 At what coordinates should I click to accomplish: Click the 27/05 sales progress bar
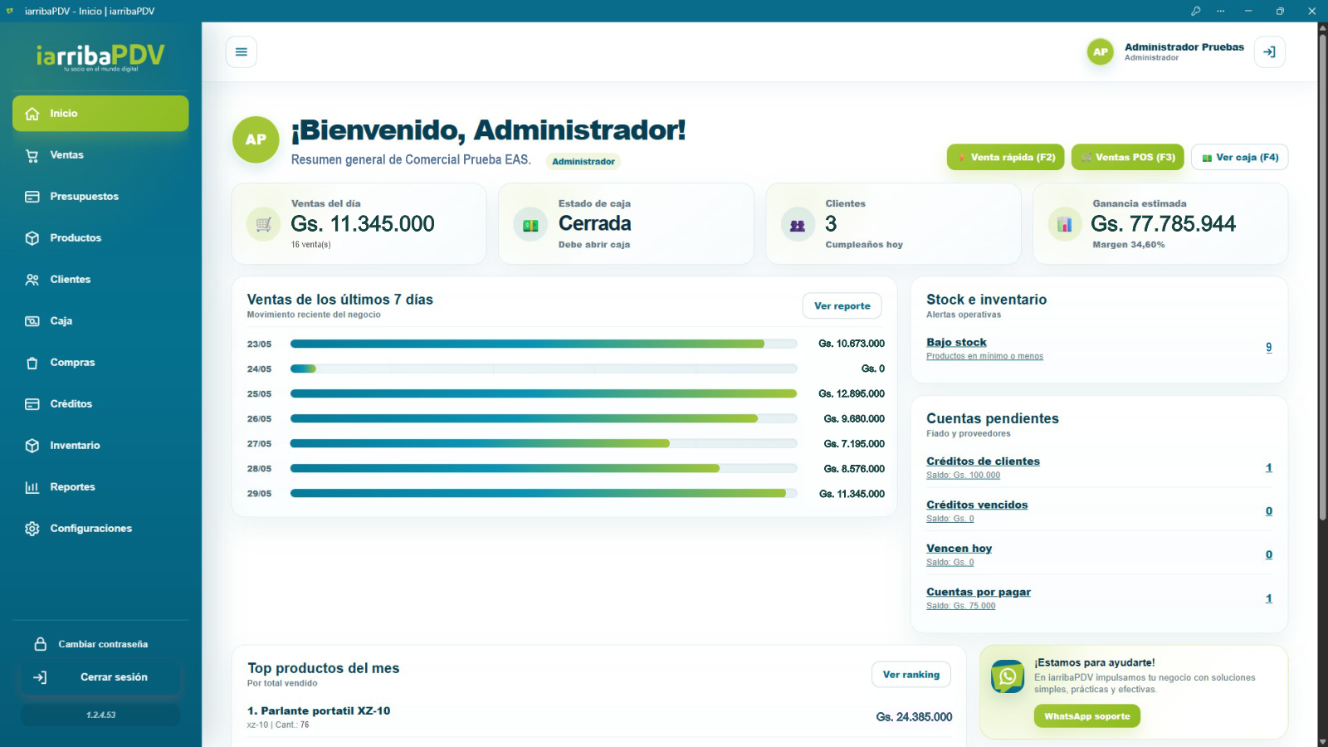coord(544,443)
